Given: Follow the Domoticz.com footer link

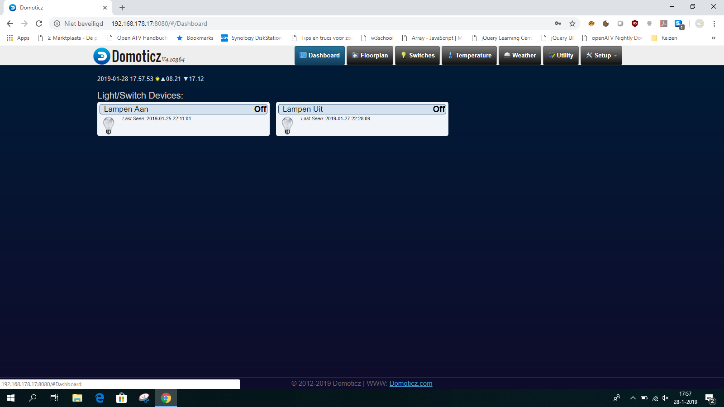Looking at the screenshot, I should pyautogui.click(x=411, y=383).
